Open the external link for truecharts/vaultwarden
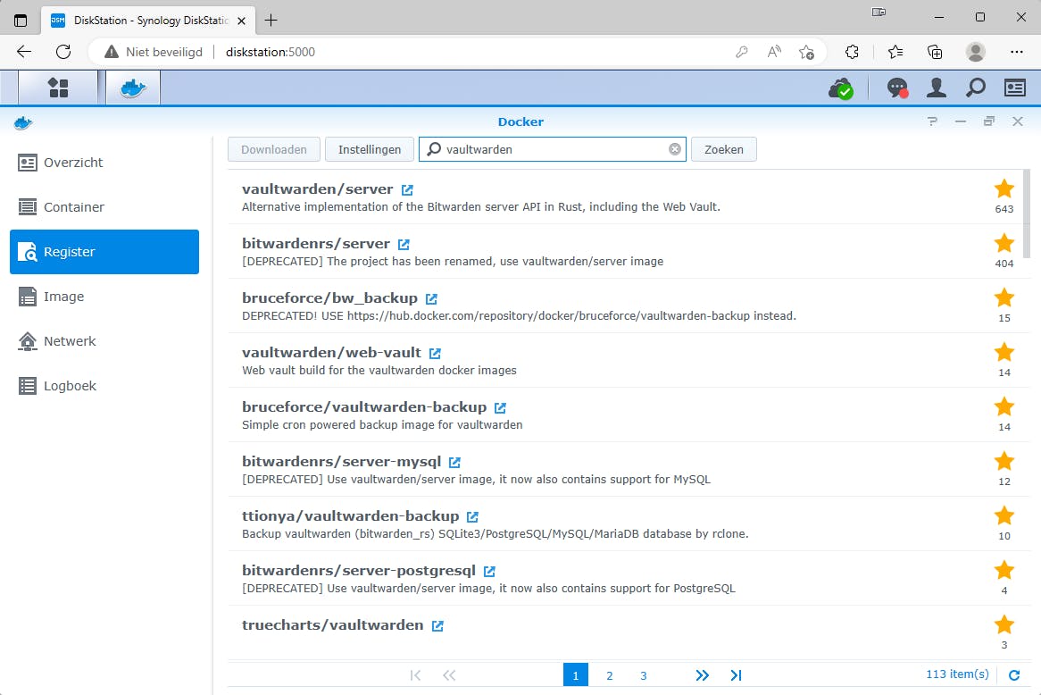 pyautogui.click(x=437, y=626)
